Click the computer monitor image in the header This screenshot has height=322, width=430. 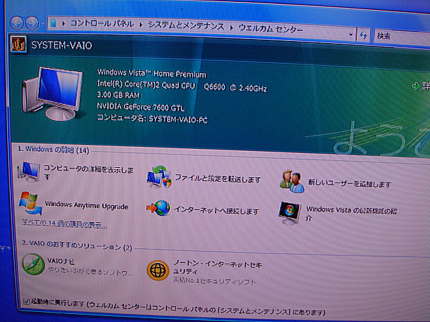52,93
